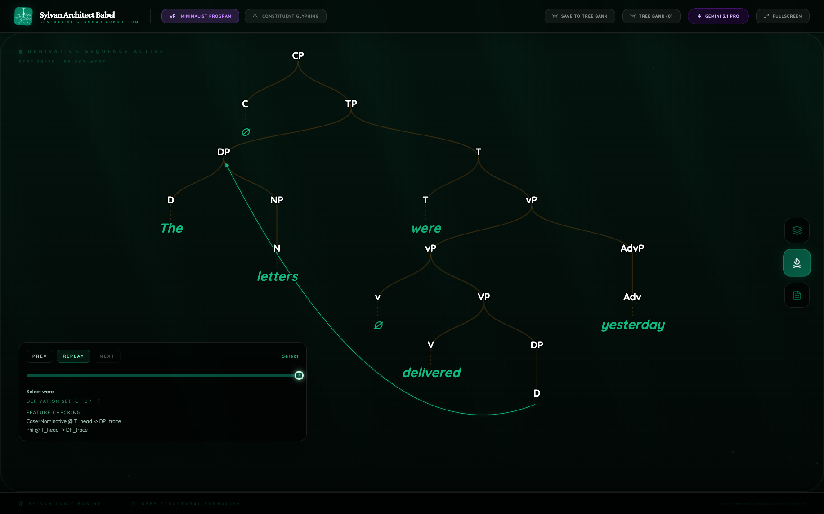
Task: Switch to Constituent Glyphing mode
Action: click(285, 16)
